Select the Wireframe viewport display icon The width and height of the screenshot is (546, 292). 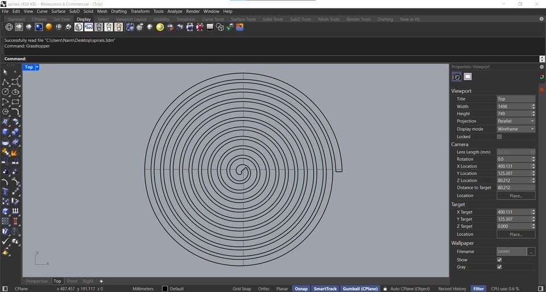click(9, 27)
